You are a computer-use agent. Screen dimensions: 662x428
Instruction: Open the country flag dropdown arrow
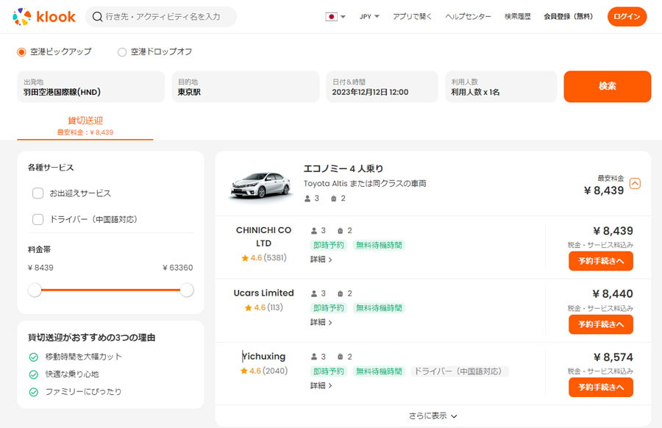(344, 17)
